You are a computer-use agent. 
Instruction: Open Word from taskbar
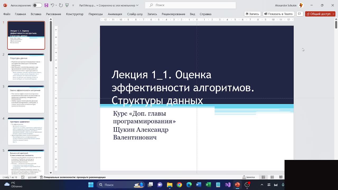tap(199, 185)
